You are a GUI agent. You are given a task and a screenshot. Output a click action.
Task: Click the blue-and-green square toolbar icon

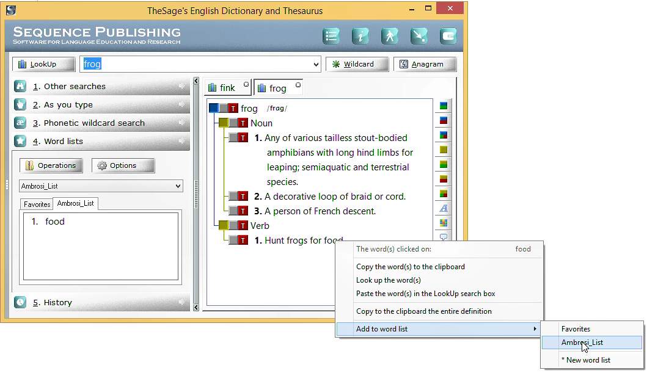(444, 106)
